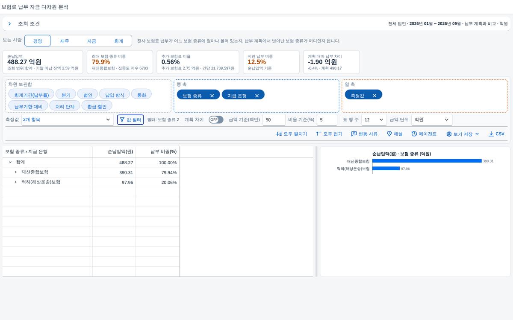The image size is (513, 320).
Task: Click the 납부 비중(%) column header
Action: 157,151
